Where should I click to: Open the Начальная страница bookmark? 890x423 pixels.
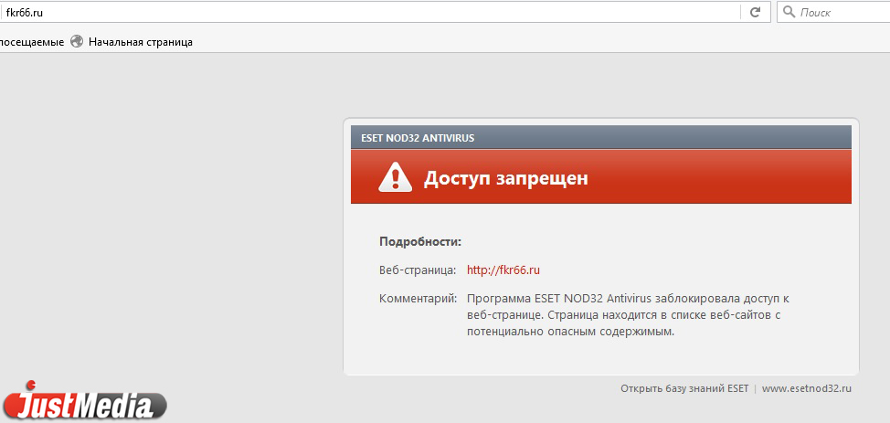pyautogui.click(x=140, y=42)
